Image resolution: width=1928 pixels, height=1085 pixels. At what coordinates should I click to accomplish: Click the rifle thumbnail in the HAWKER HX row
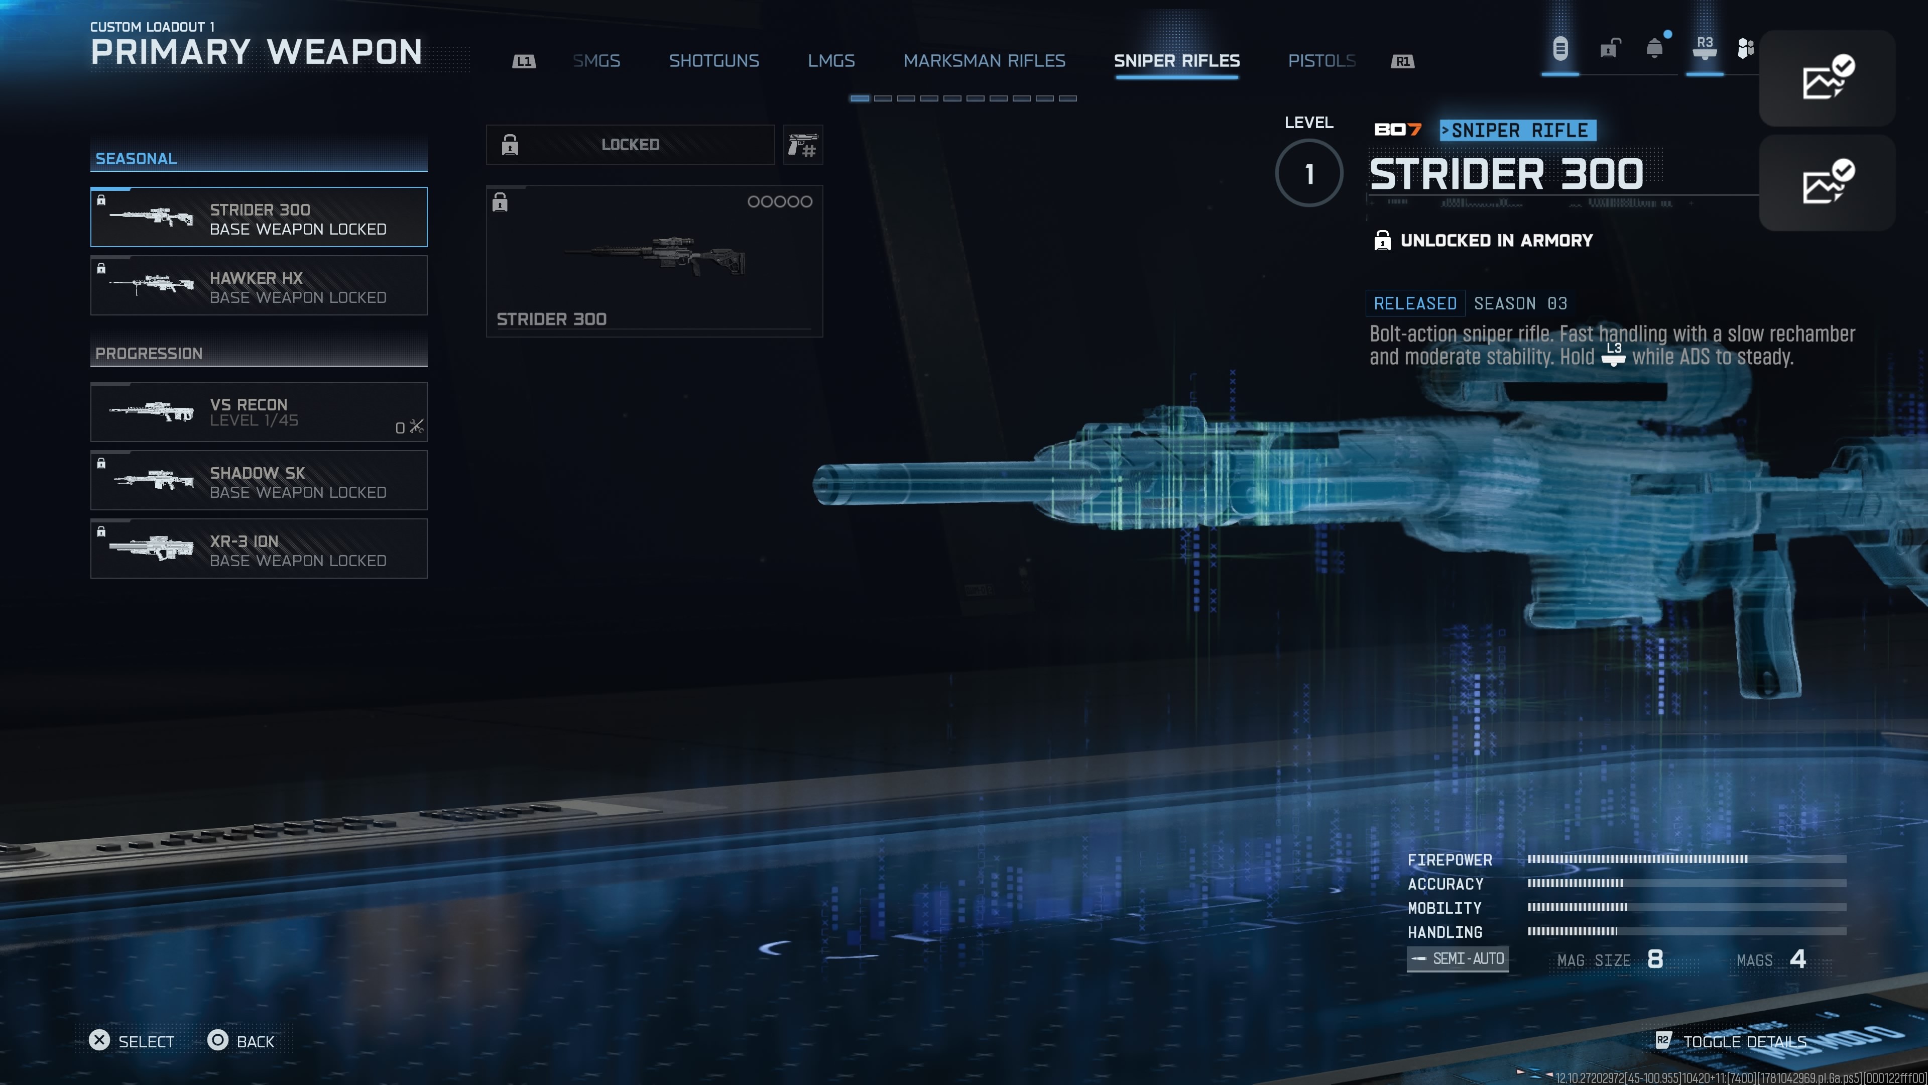[x=152, y=284]
